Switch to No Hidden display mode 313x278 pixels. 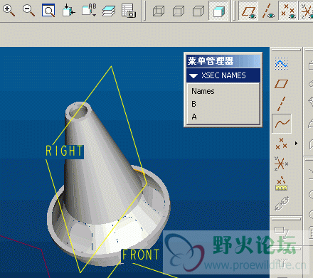tap(198, 11)
